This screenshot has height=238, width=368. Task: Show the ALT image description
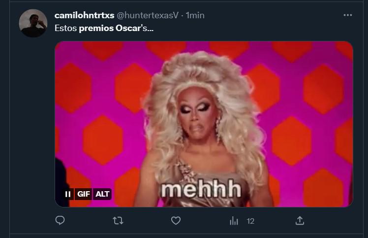click(102, 194)
